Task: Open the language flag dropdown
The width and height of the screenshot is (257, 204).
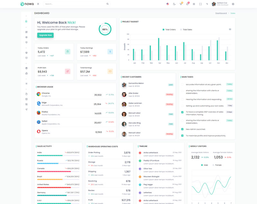Action: [168, 4]
